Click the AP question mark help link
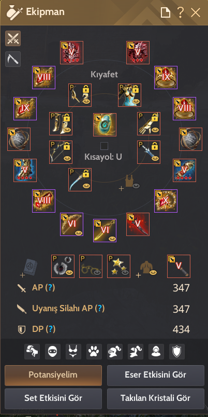Image resolution: width=208 pixels, height=417 pixels. point(50,287)
